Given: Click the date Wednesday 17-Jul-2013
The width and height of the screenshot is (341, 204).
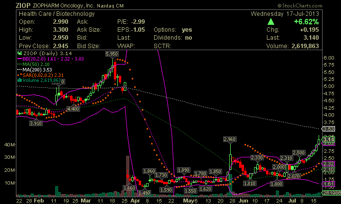Looking at the screenshot, I should (285, 14).
